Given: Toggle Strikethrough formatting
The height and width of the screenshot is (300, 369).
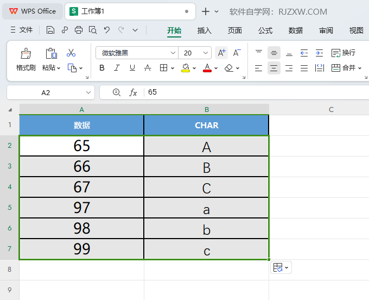Looking at the screenshot, I should pyautogui.click(x=148, y=68).
